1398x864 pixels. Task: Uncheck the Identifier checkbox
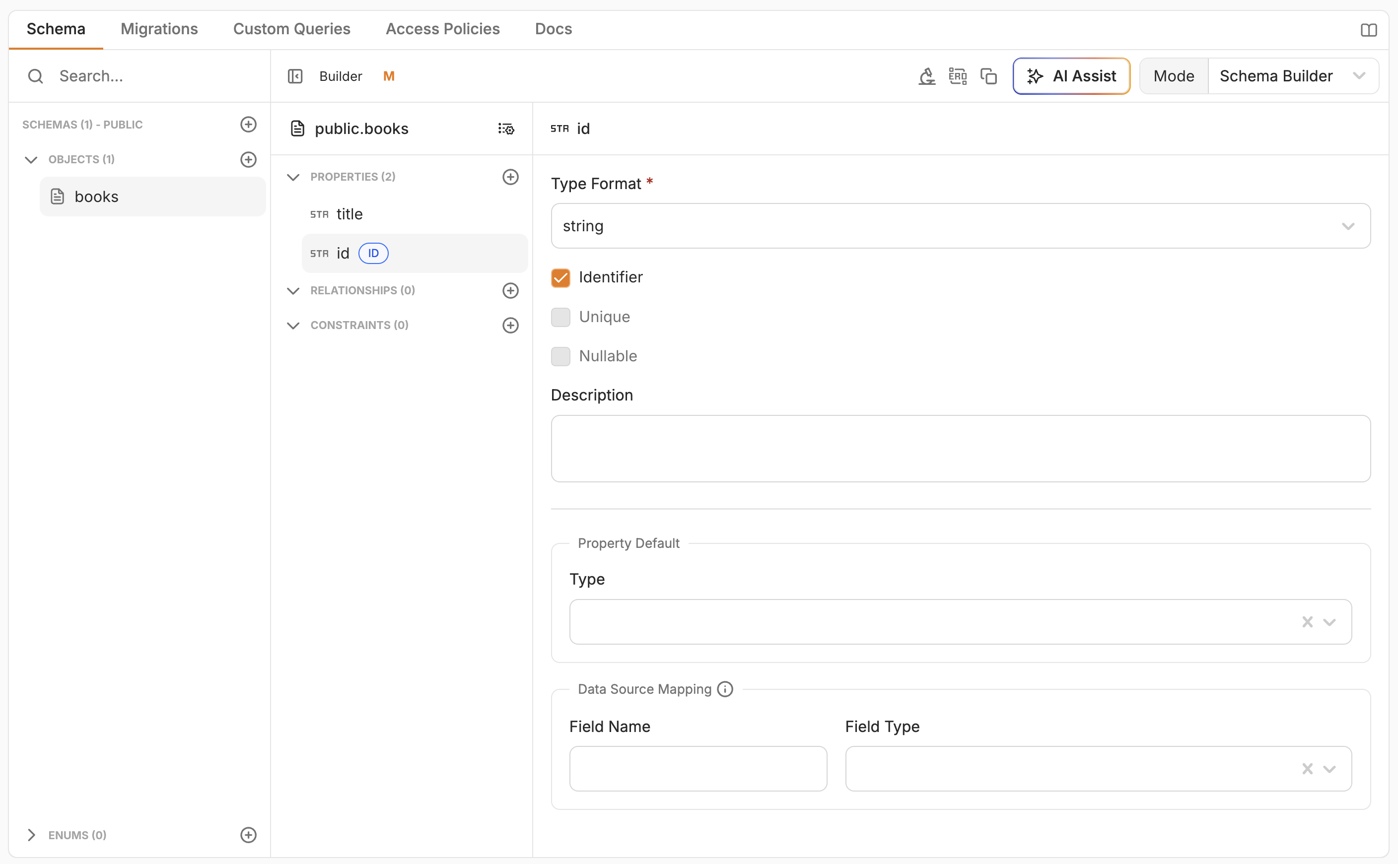pos(560,278)
